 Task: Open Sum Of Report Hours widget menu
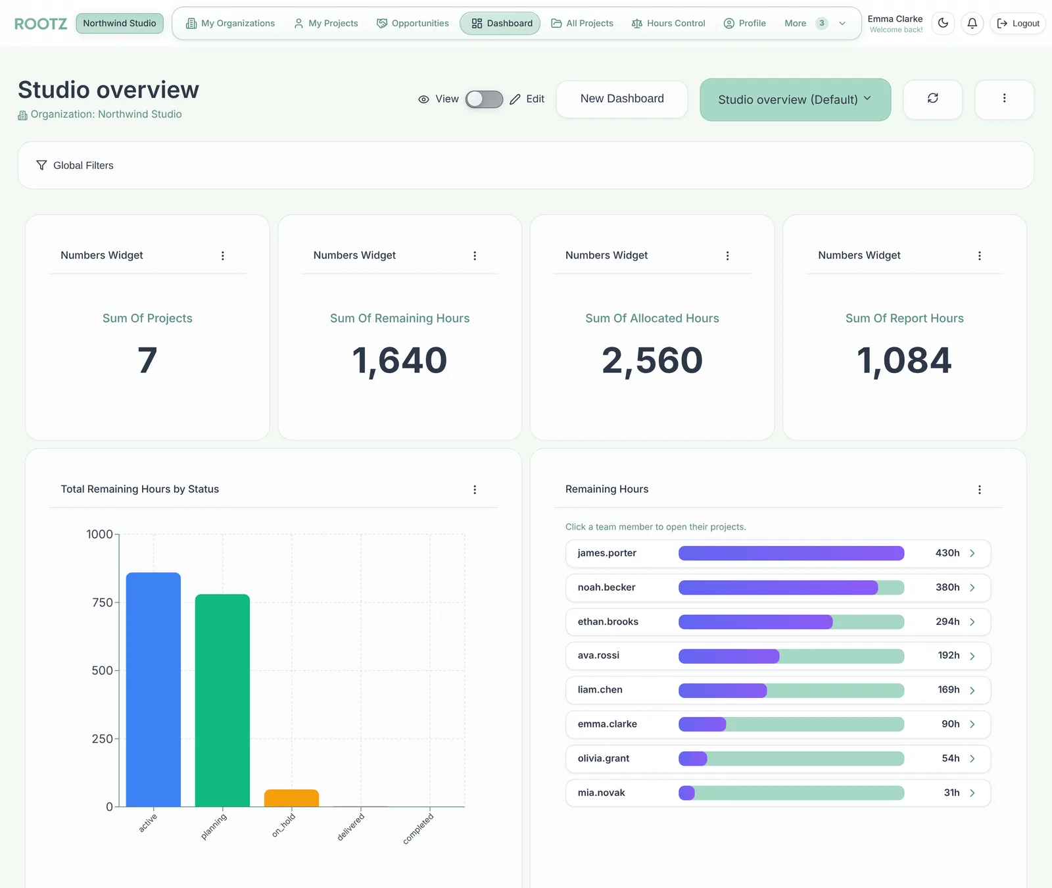click(x=980, y=256)
